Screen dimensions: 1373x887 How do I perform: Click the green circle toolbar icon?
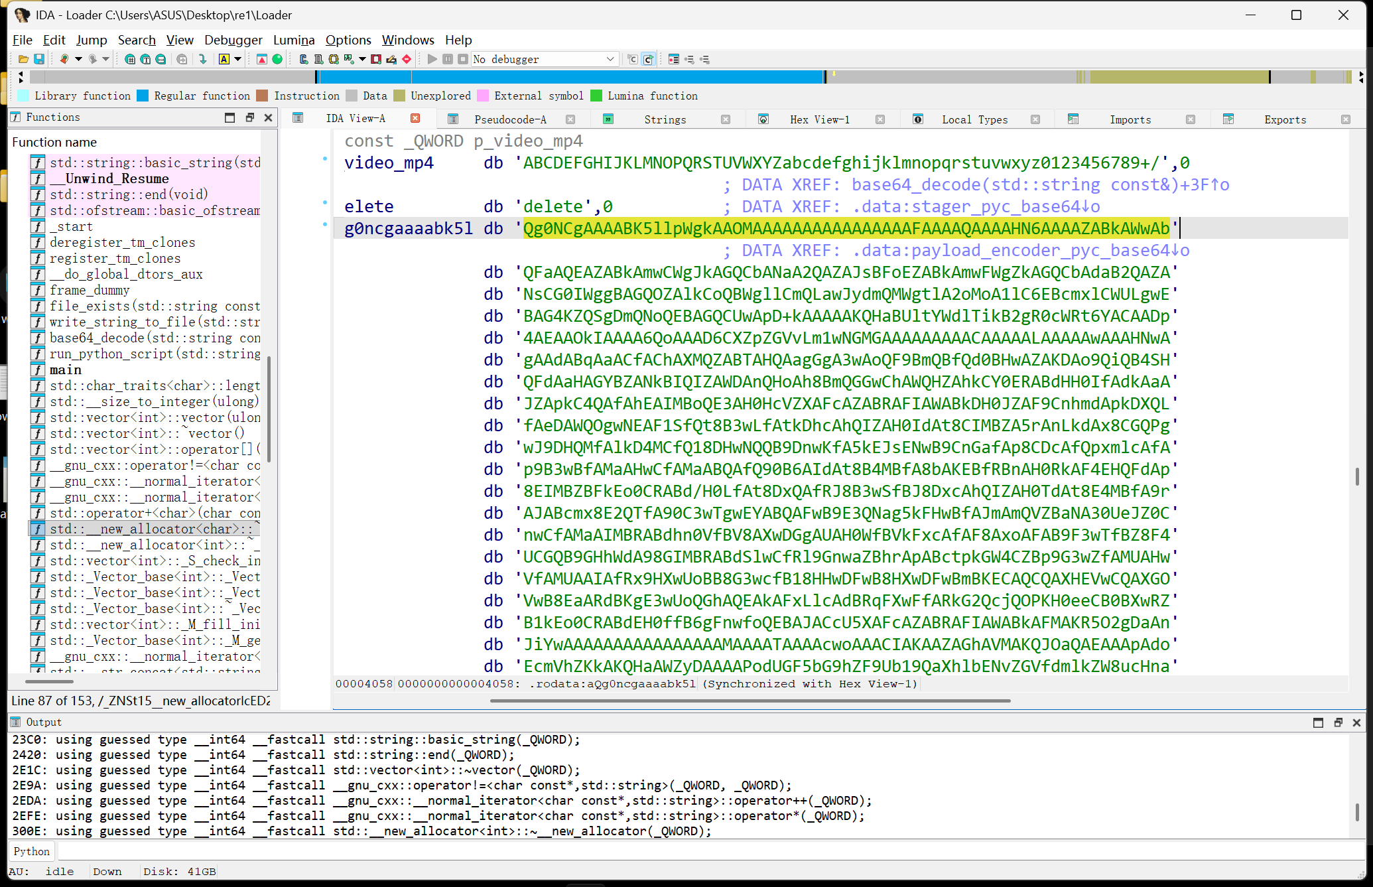tap(277, 60)
